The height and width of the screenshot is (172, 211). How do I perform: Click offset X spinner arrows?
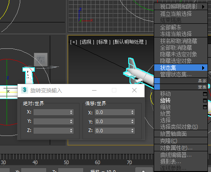tap(133, 112)
